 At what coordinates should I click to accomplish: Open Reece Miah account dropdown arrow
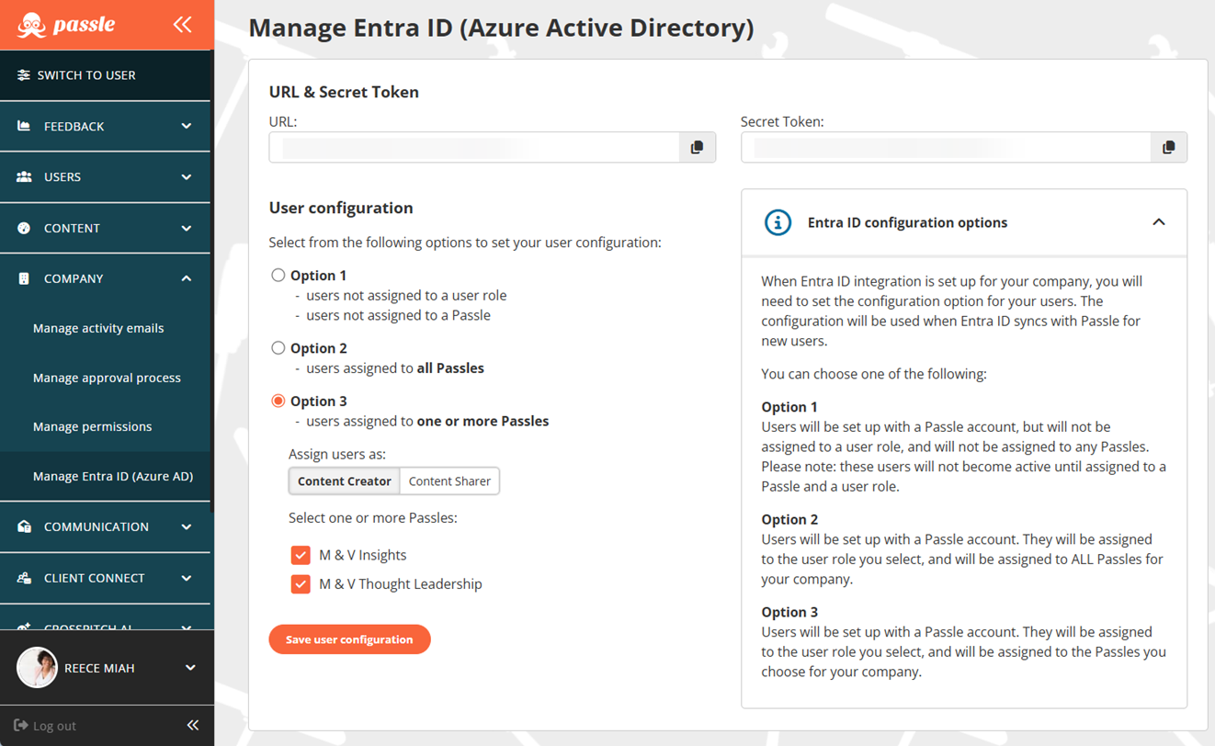pos(190,668)
